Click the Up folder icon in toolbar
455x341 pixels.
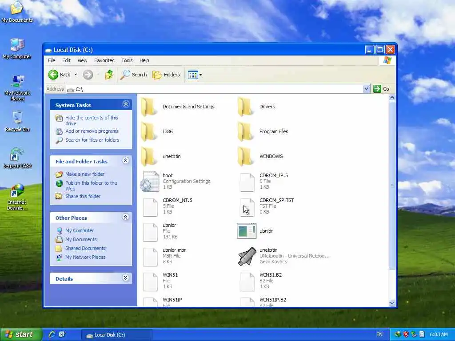pos(109,75)
